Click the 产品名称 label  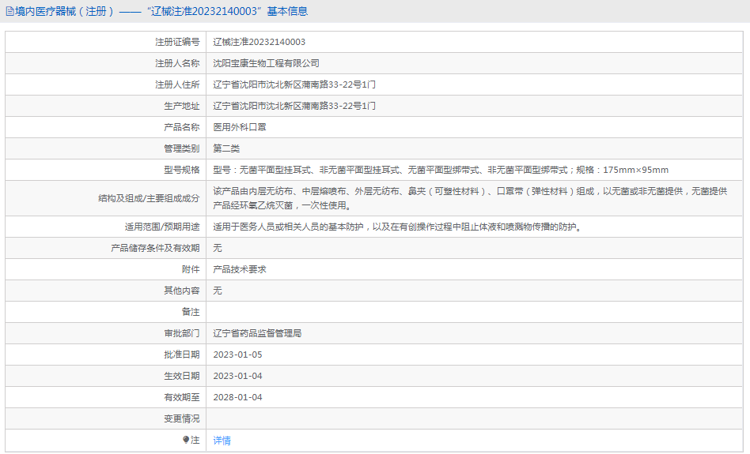tap(181, 127)
